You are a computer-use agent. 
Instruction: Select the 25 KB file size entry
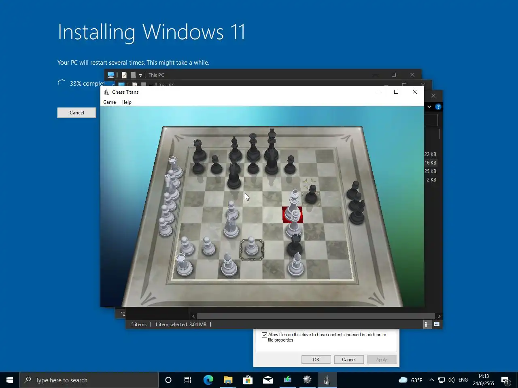(430, 171)
